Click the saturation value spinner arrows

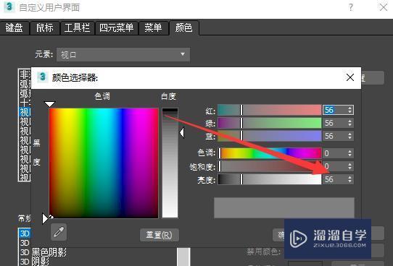pos(350,166)
